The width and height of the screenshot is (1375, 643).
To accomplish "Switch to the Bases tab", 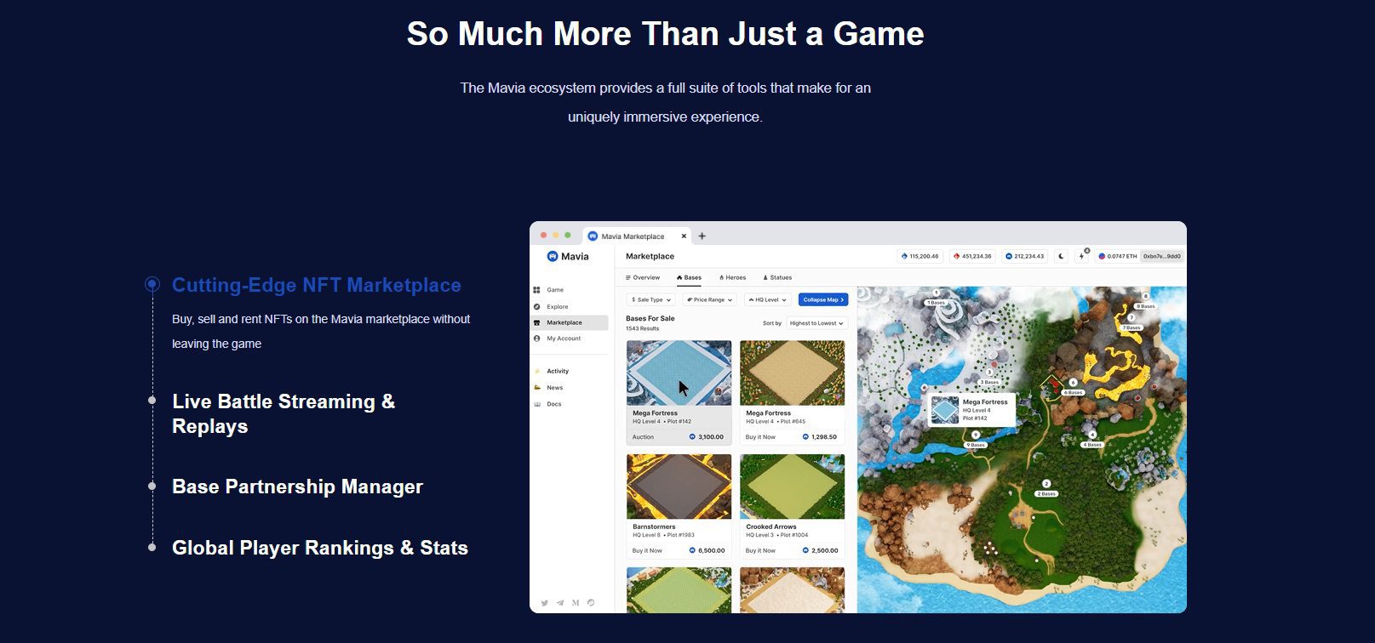I will (x=690, y=277).
